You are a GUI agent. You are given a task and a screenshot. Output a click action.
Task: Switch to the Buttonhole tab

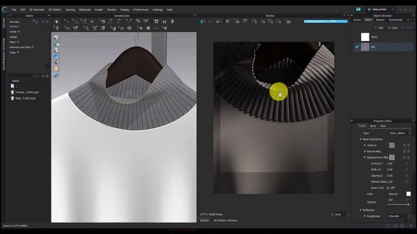coord(395,20)
